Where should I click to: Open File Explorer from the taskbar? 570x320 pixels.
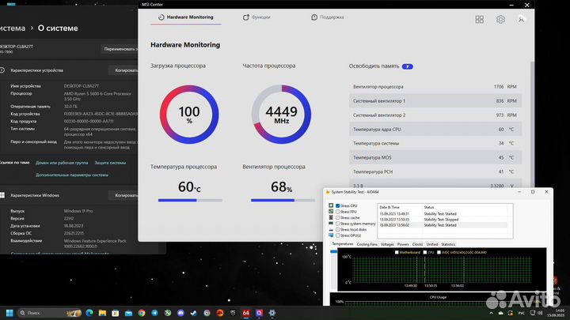[102, 313]
